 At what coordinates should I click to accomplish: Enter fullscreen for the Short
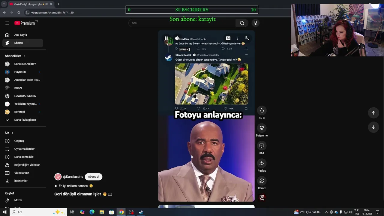pos(247,38)
